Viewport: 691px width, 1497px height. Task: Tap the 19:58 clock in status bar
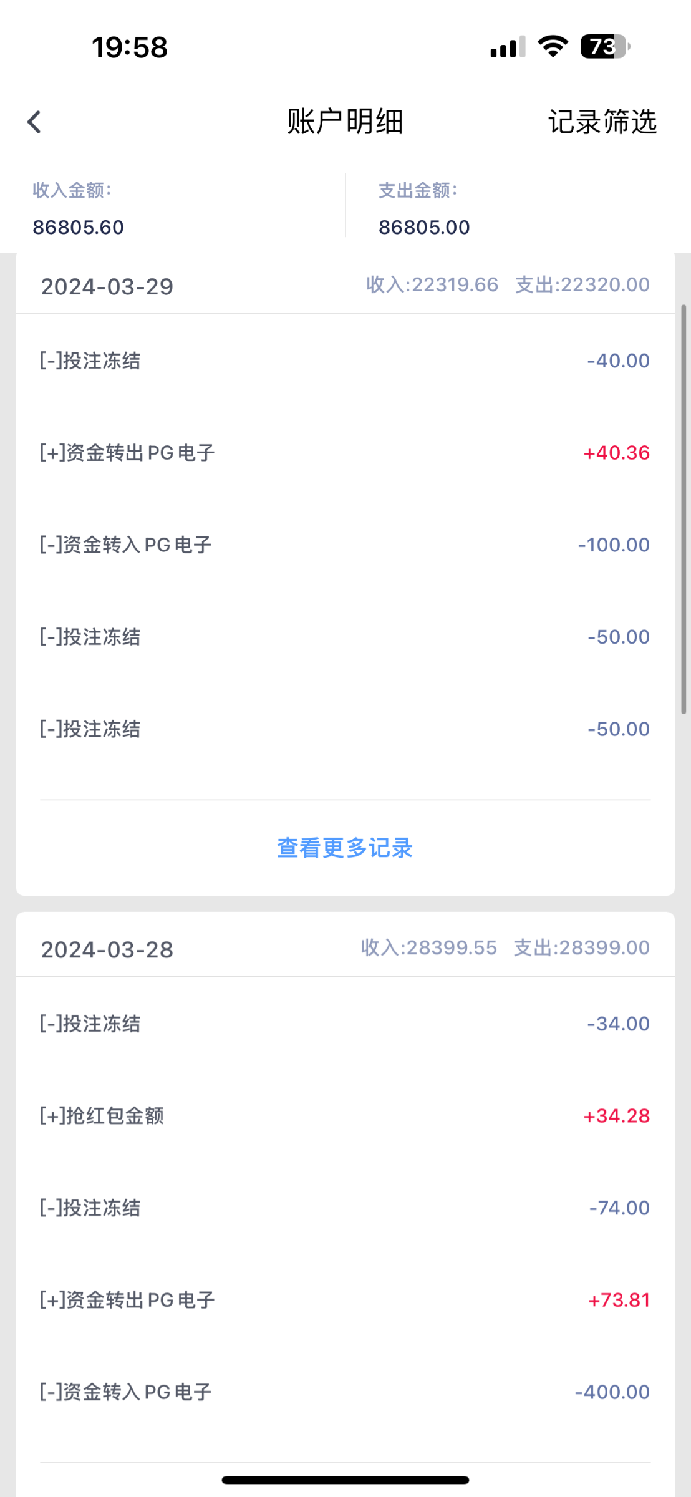(130, 47)
